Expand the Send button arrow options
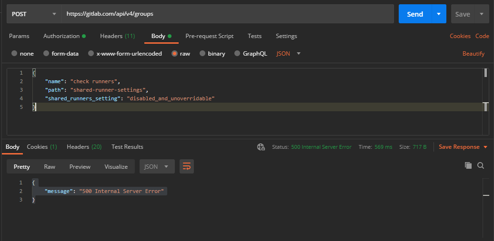Viewport: 494px width, 241px height. click(x=439, y=14)
